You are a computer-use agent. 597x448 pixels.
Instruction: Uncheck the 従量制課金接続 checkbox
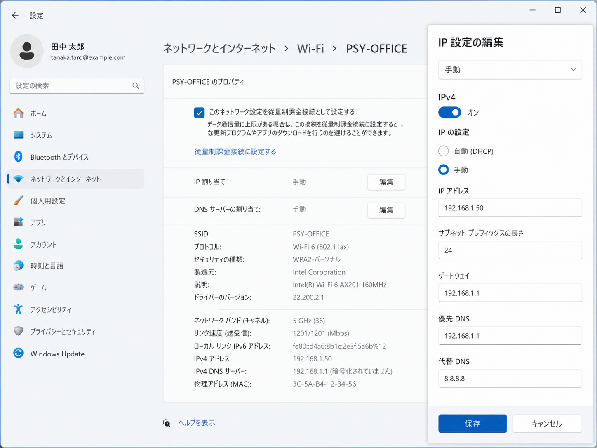199,113
